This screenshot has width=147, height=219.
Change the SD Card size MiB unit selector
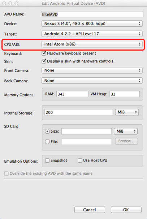[126, 131]
